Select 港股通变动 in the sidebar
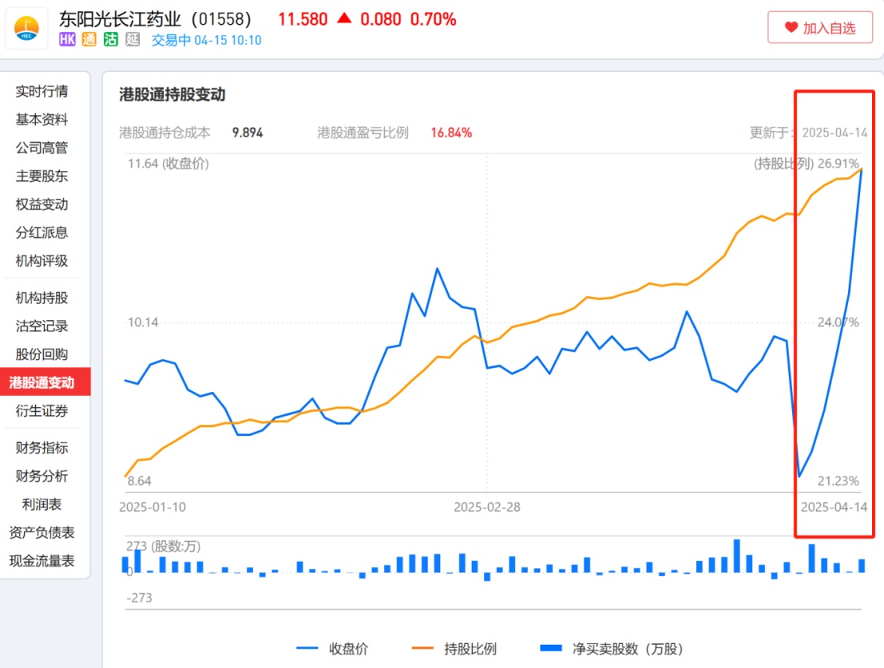This screenshot has width=884, height=668. (x=42, y=382)
